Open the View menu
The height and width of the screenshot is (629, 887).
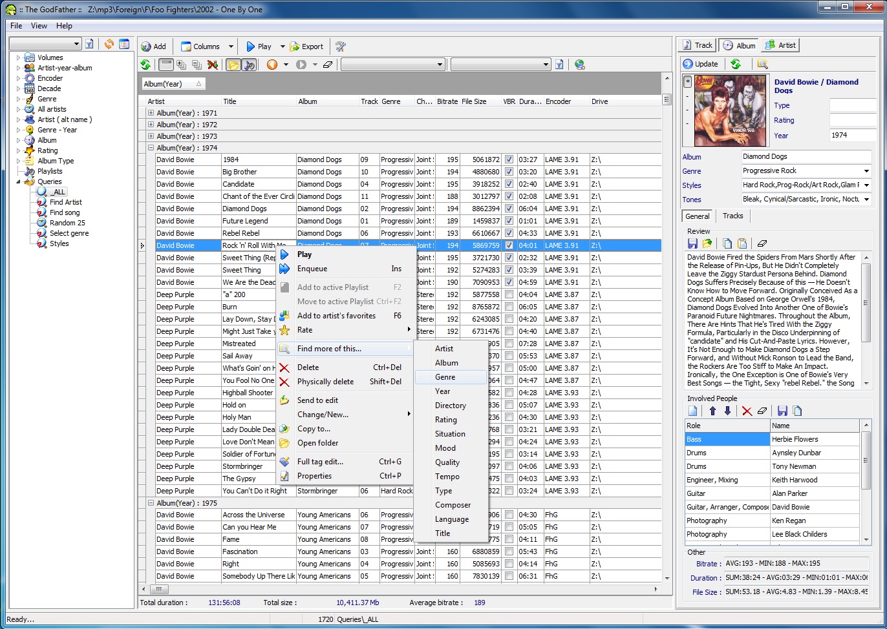pos(39,26)
